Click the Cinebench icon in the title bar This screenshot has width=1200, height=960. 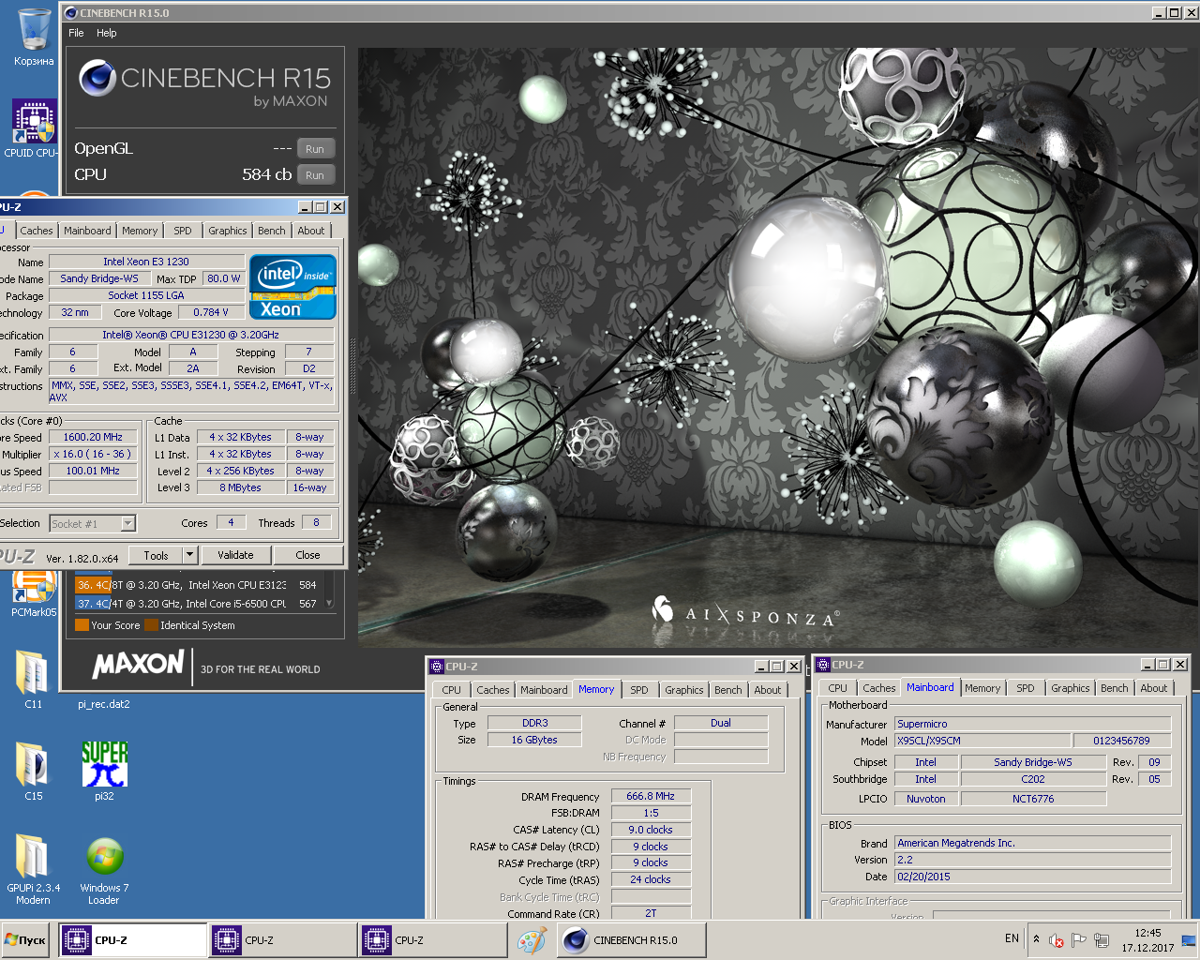(x=71, y=13)
